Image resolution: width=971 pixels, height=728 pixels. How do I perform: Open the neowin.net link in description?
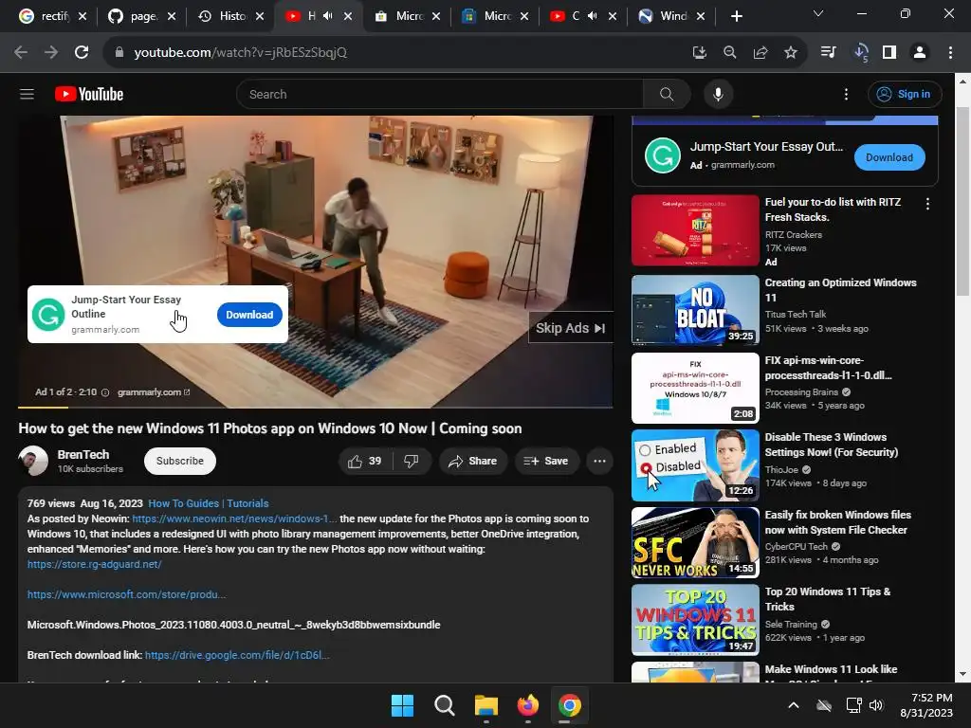point(235,519)
